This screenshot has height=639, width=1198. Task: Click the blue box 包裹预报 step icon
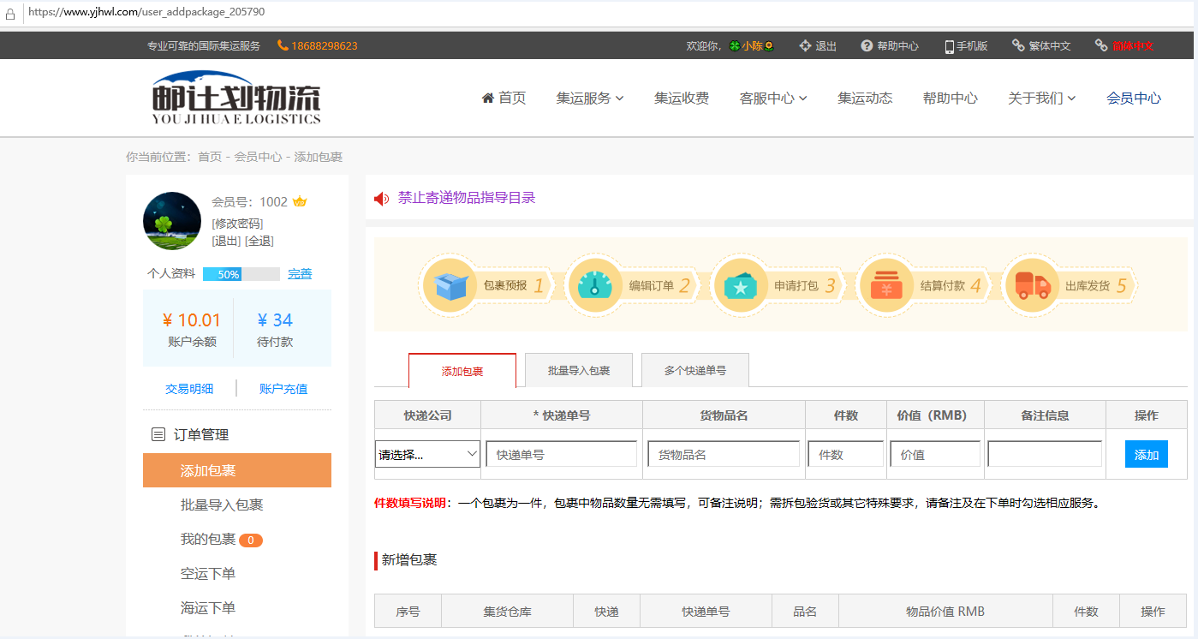450,285
